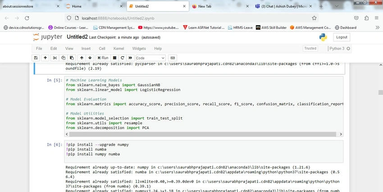Run the current cell
This screenshot has width=383, height=192.
click(103, 58)
